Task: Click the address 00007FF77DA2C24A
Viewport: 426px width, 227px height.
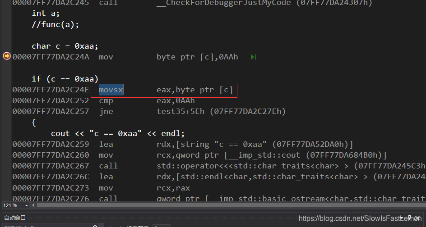Action: (51, 57)
